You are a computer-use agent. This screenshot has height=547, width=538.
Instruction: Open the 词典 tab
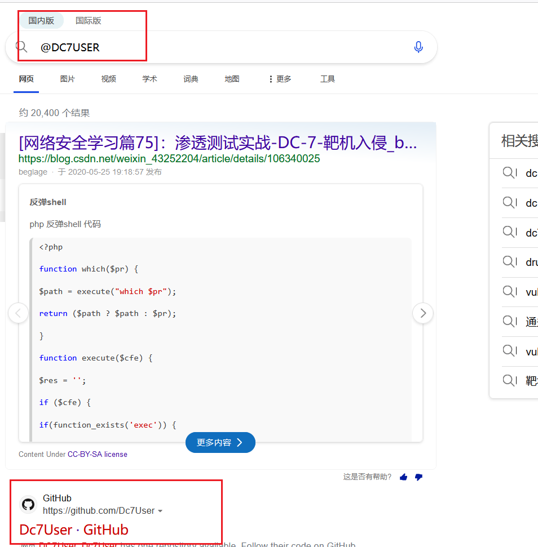coord(191,79)
